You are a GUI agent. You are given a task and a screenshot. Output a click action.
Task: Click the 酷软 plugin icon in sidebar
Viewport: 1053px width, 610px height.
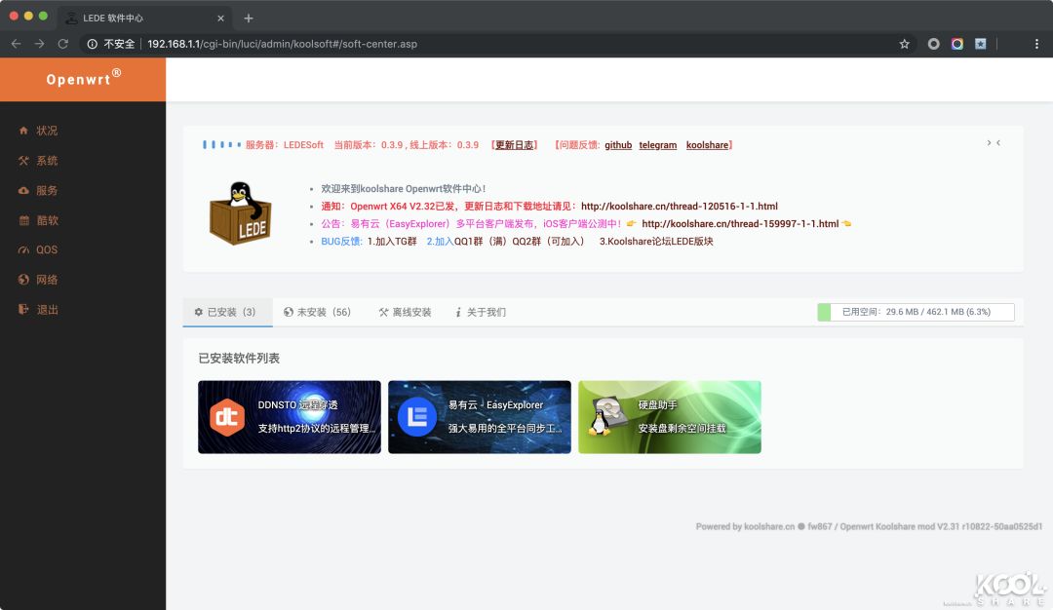pos(22,219)
